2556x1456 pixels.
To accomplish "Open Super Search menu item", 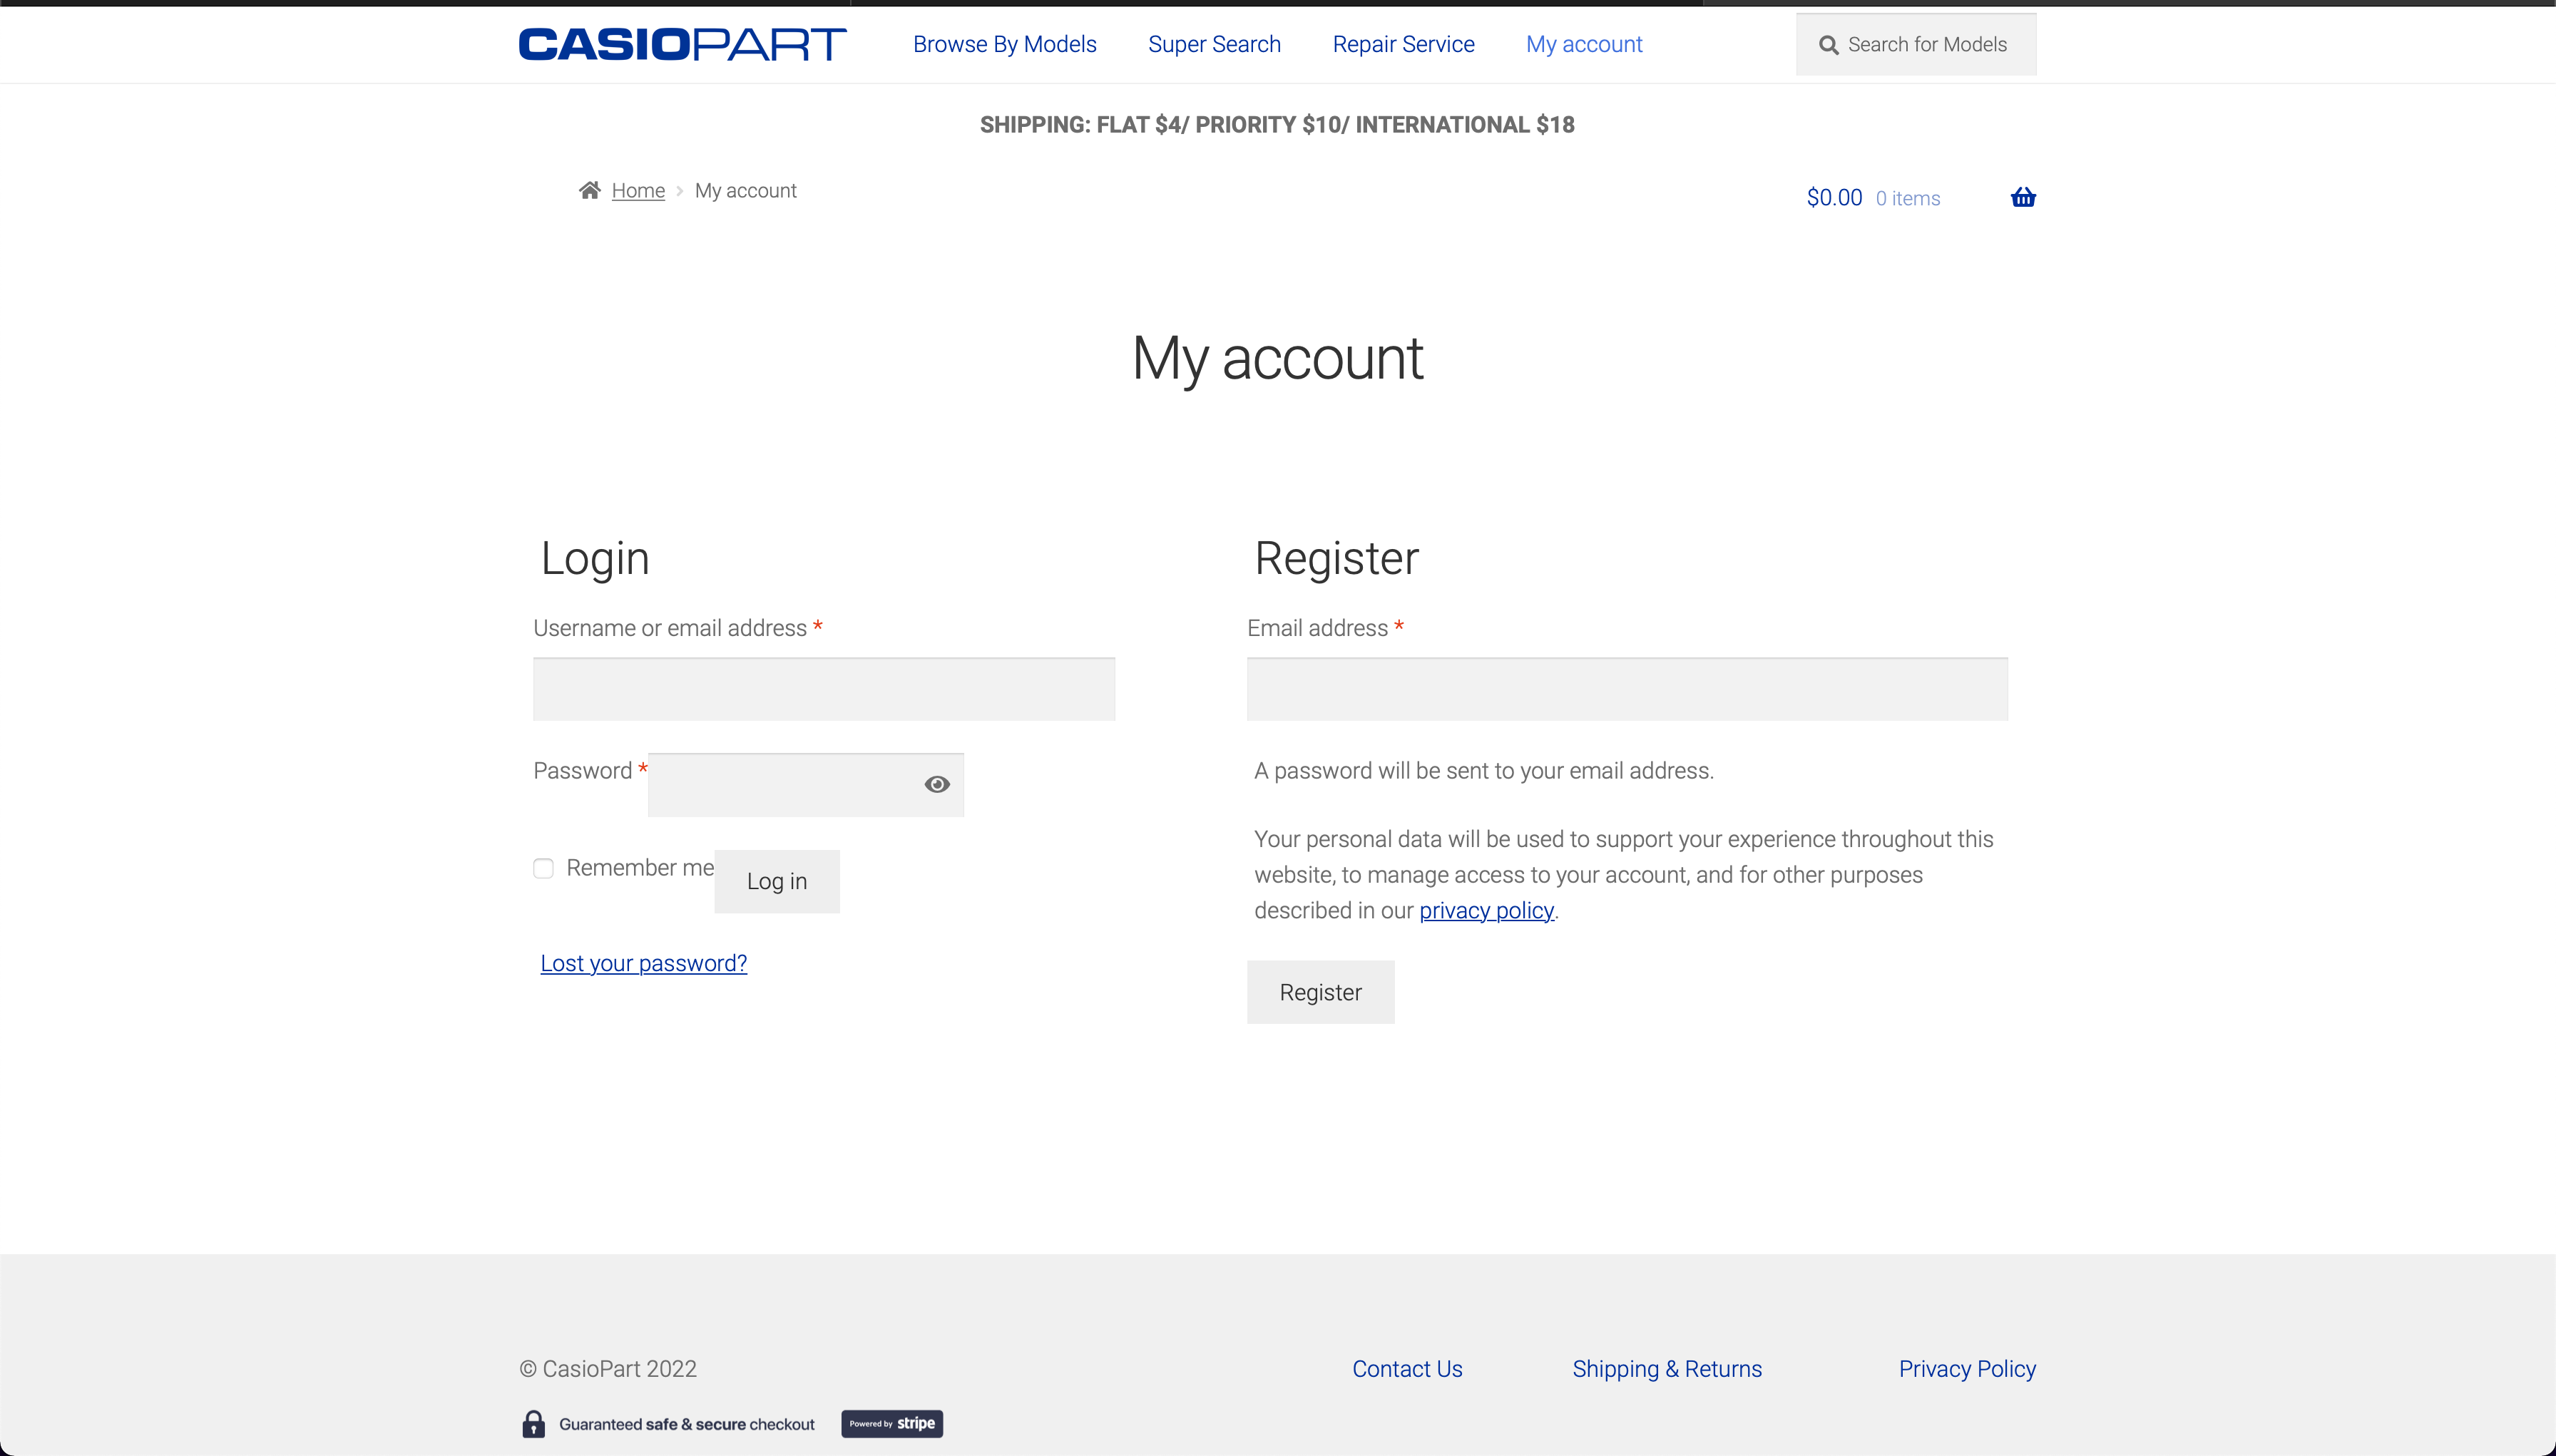I will click(x=1214, y=44).
